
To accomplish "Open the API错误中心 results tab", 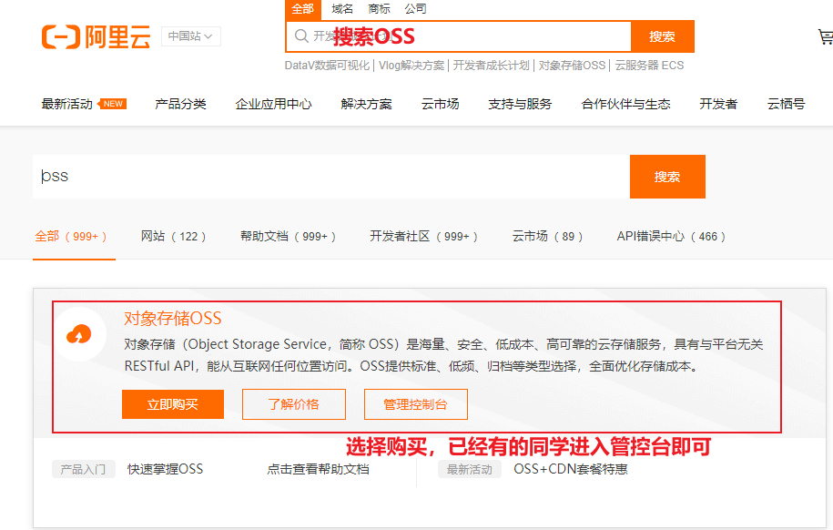I will point(672,236).
